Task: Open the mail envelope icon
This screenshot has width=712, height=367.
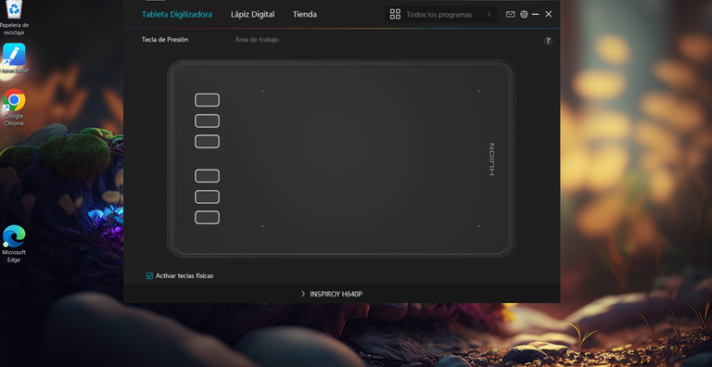Action: [x=511, y=14]
